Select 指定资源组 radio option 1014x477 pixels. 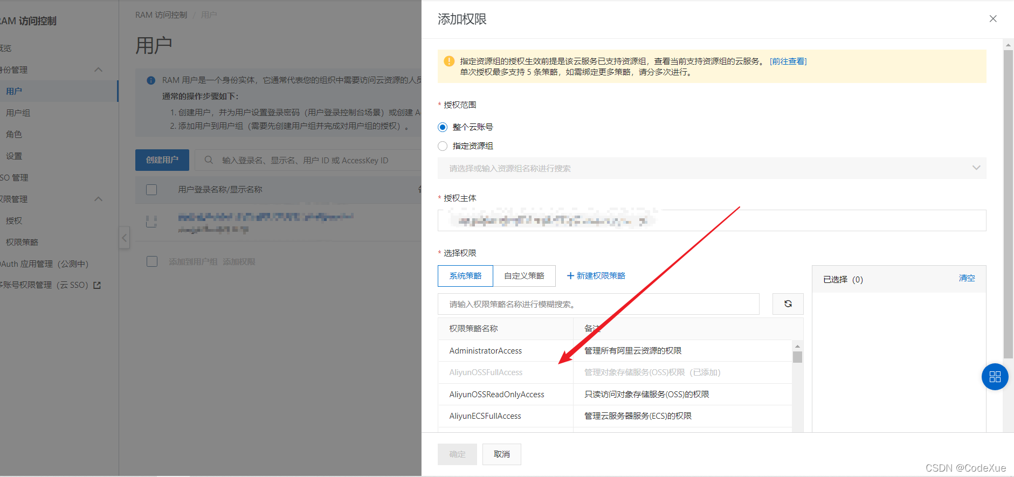tap(443, 146)
